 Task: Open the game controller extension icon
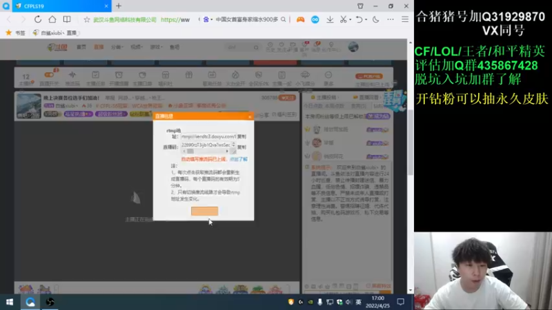click(x=300, y=20)
